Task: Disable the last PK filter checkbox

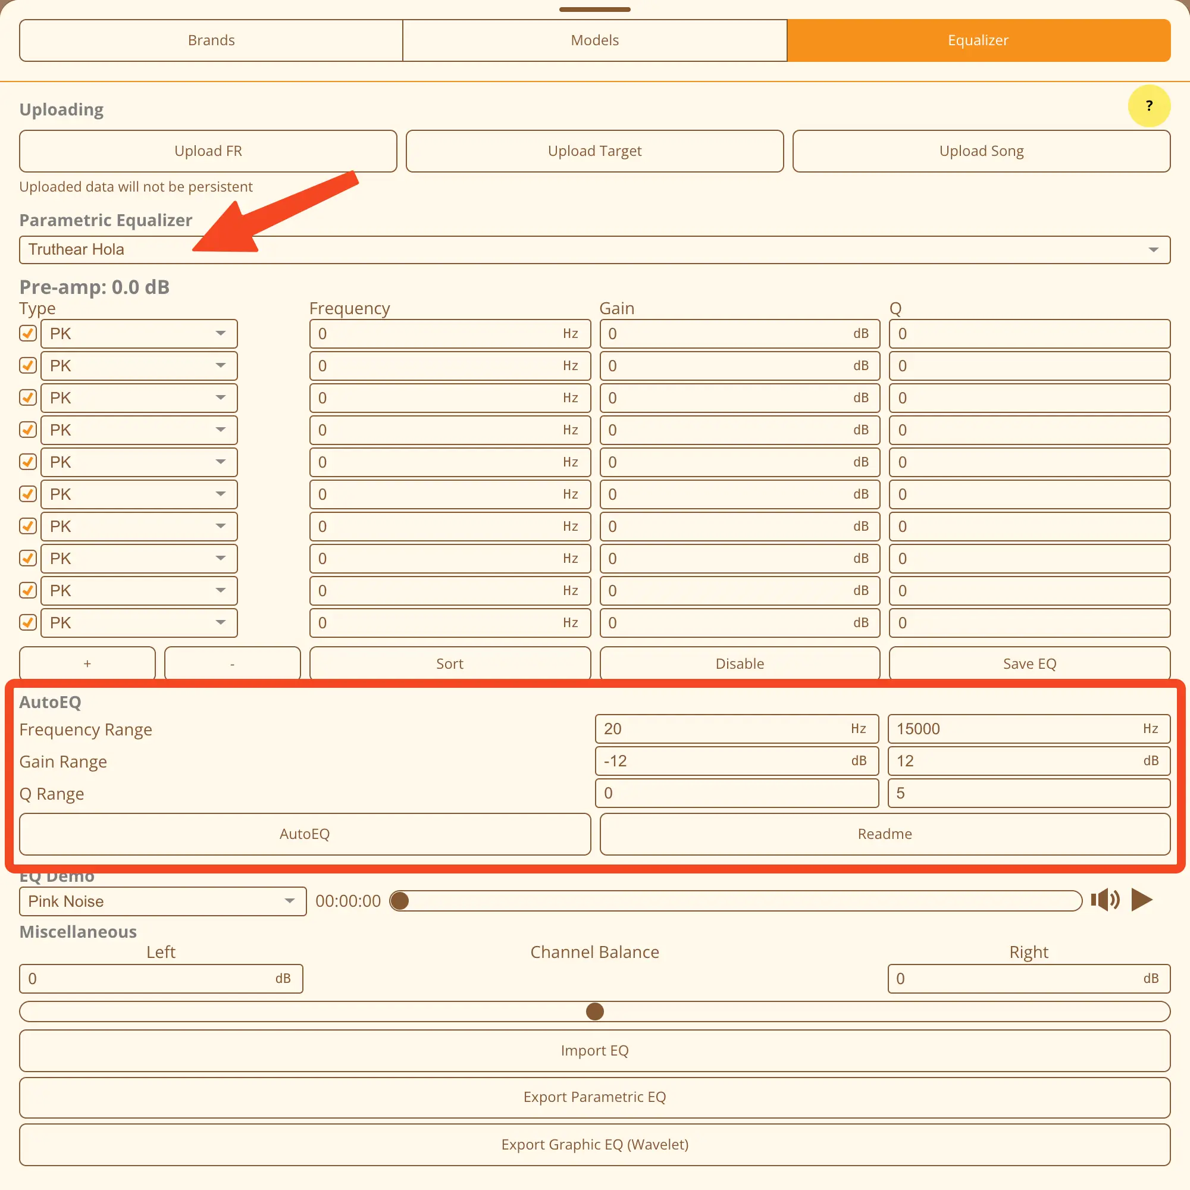Action: (28, 623)
